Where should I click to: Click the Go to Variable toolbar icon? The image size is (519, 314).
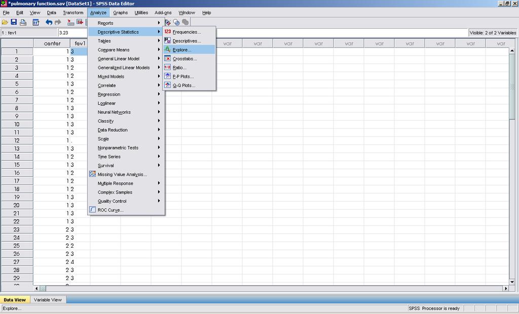click(80, 22)
